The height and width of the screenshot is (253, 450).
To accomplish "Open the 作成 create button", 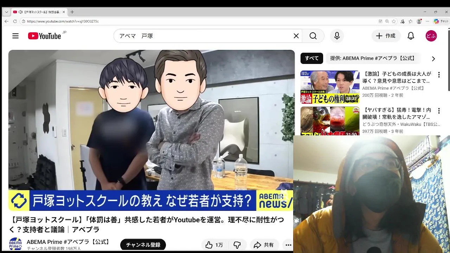I will coord(386,36).
